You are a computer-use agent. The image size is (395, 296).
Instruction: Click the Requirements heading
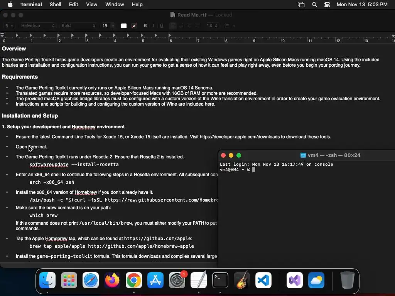[20, 77]
